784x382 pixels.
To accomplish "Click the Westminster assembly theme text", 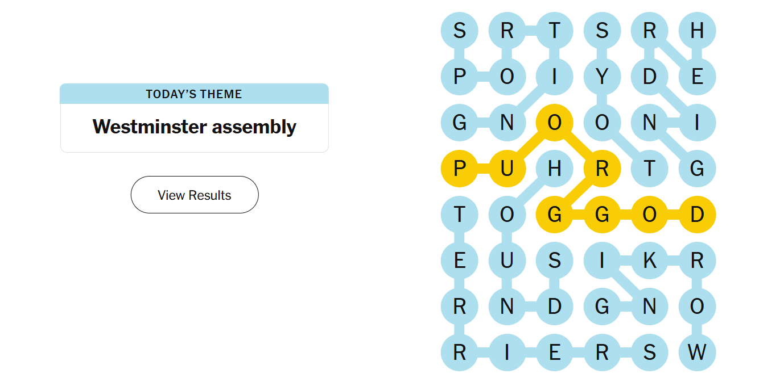I will point(194,127).
